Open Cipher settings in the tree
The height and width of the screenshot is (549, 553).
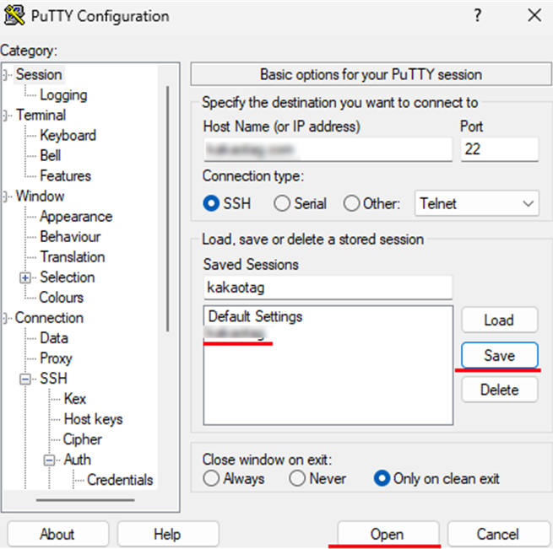click(x=82, y=439)
